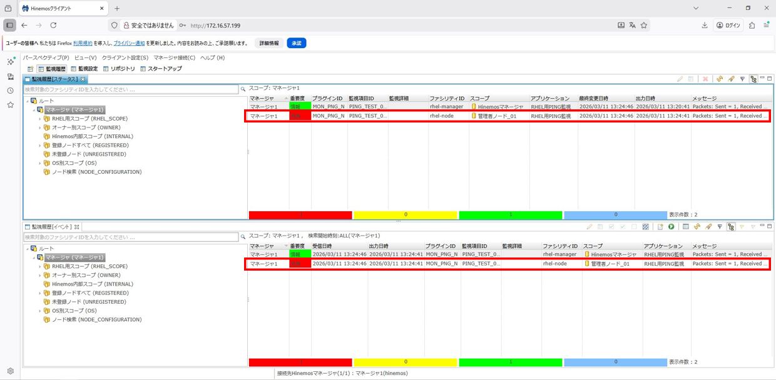Screen dimensions: 776x380
Task: Toggle scope tree display in event view toolbar
Action: coord(731,227)
